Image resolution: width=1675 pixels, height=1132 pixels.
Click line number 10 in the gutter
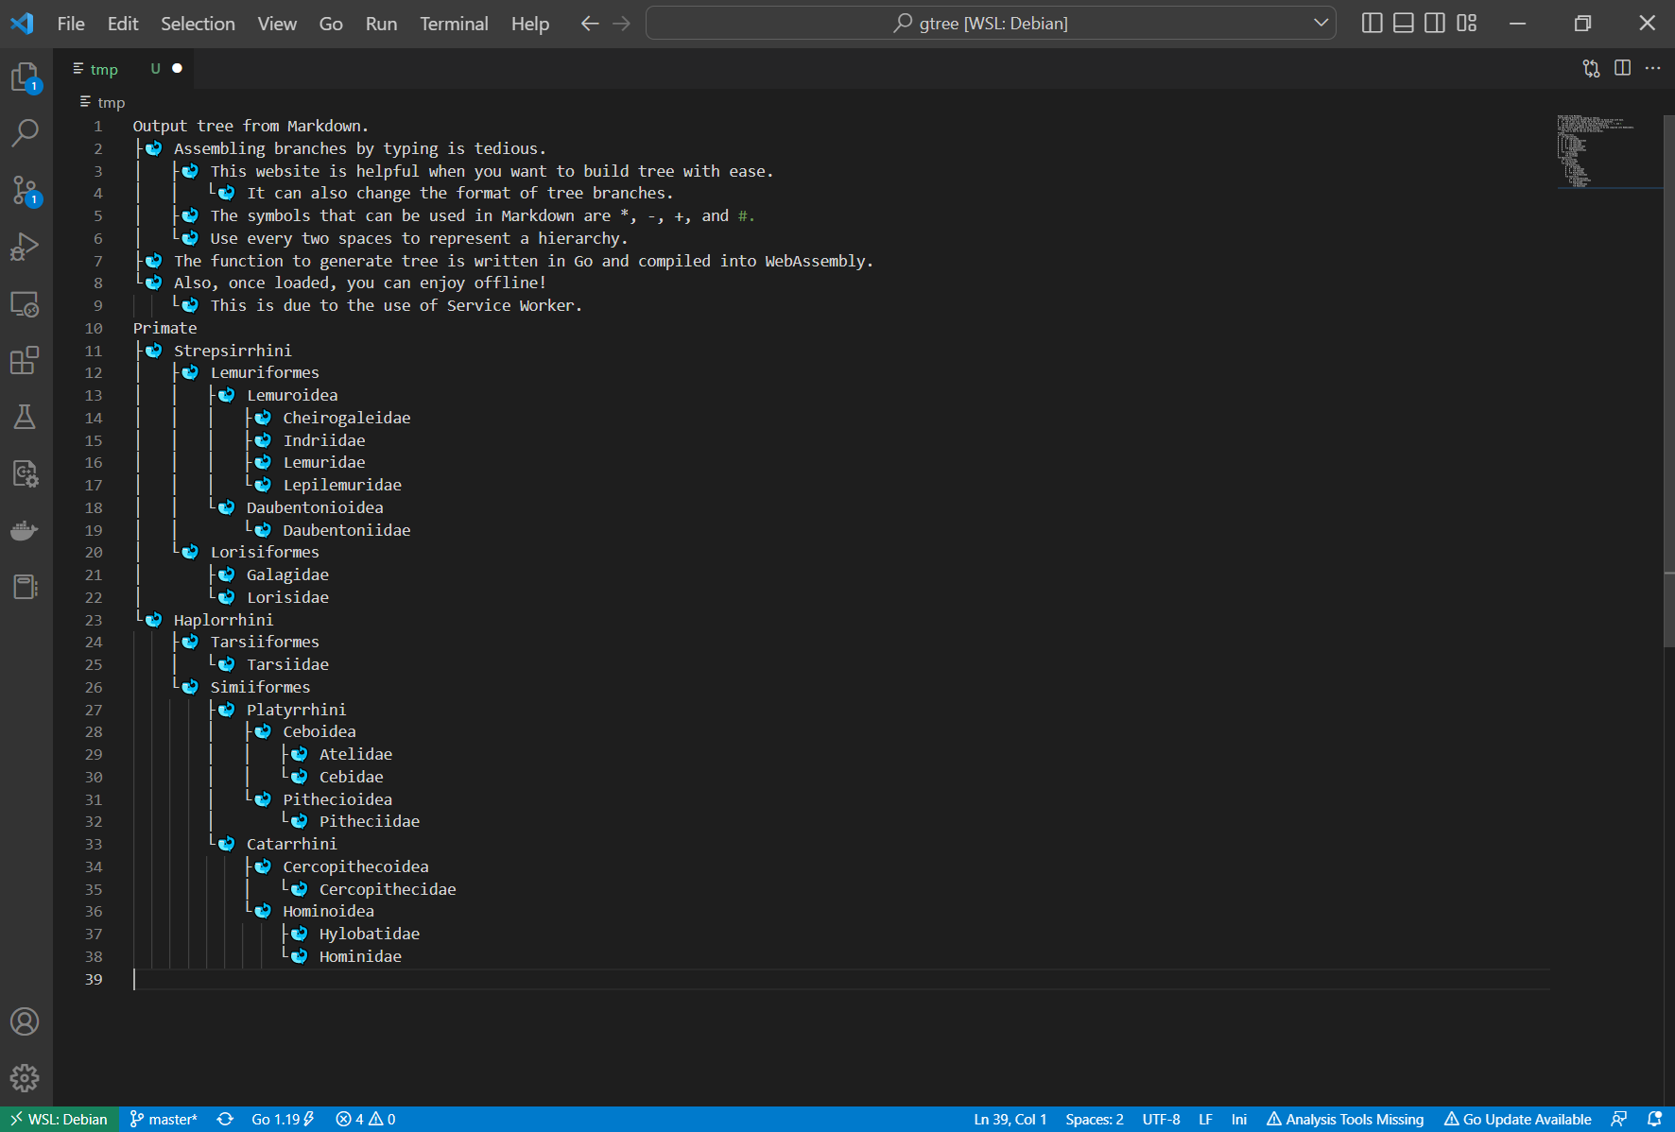[94, 328]
